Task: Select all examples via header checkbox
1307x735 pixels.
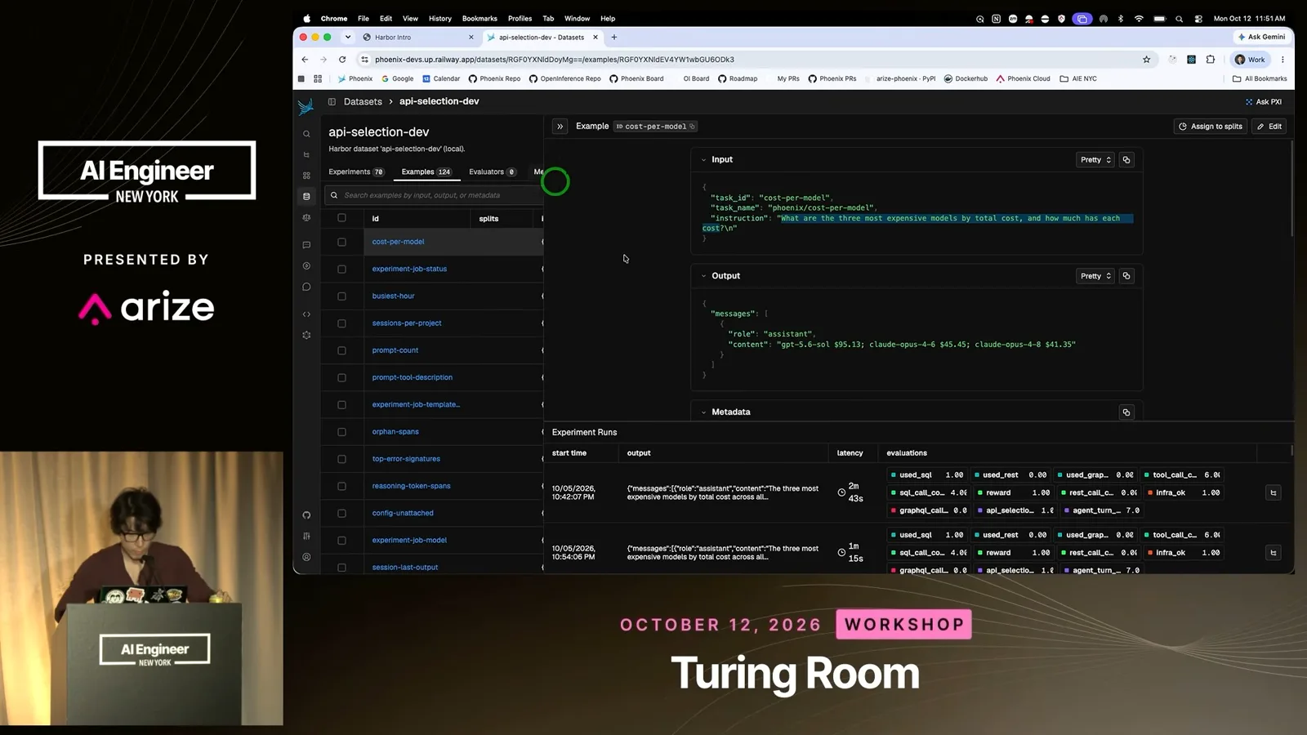Action: pyautogui.click(x=341, y=218)
